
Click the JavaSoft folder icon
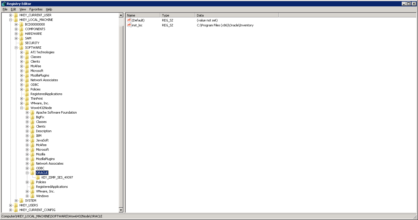coord(33,140)
